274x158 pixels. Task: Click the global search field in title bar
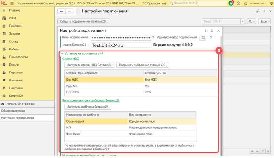point(198,3)
